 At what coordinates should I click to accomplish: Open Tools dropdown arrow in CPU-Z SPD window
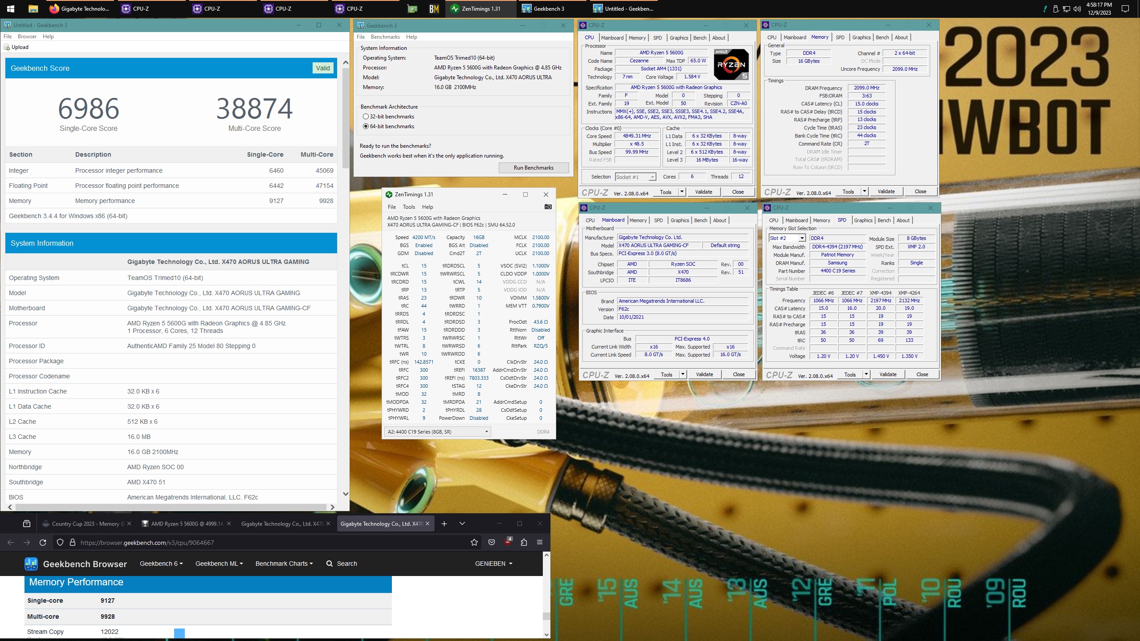point(866,374)
